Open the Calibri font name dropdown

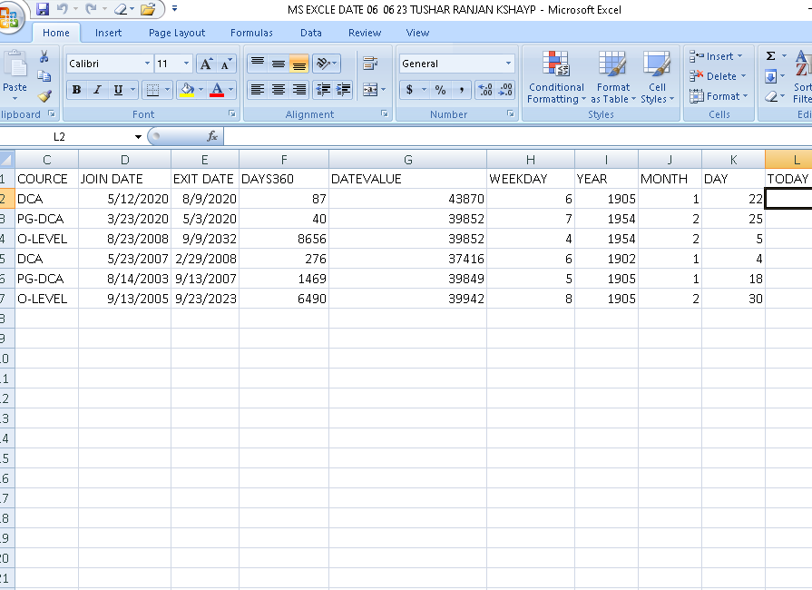(x=147, y=64)
